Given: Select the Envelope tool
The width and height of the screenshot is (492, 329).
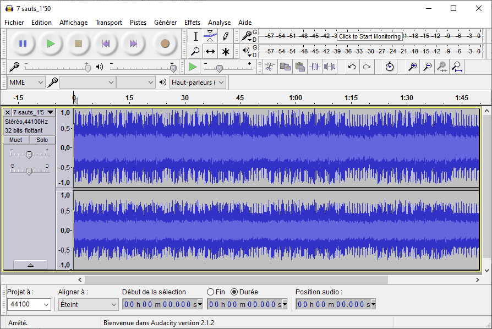Looking at the screenshot, I should tap(210, 36).
